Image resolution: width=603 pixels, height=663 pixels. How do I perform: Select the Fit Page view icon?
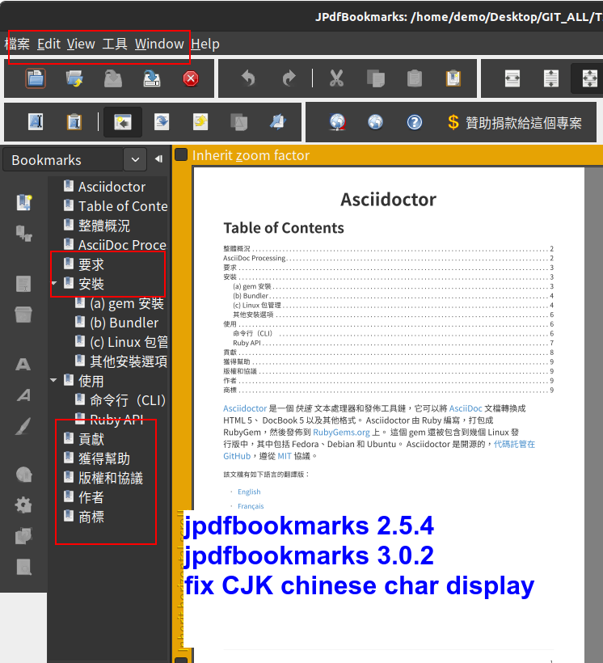[590, 78]
